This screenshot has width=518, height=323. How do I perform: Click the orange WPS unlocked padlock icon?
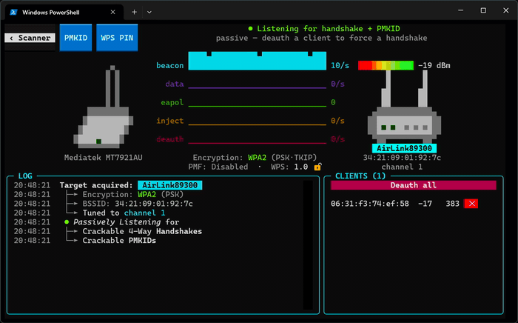point(317,167)
